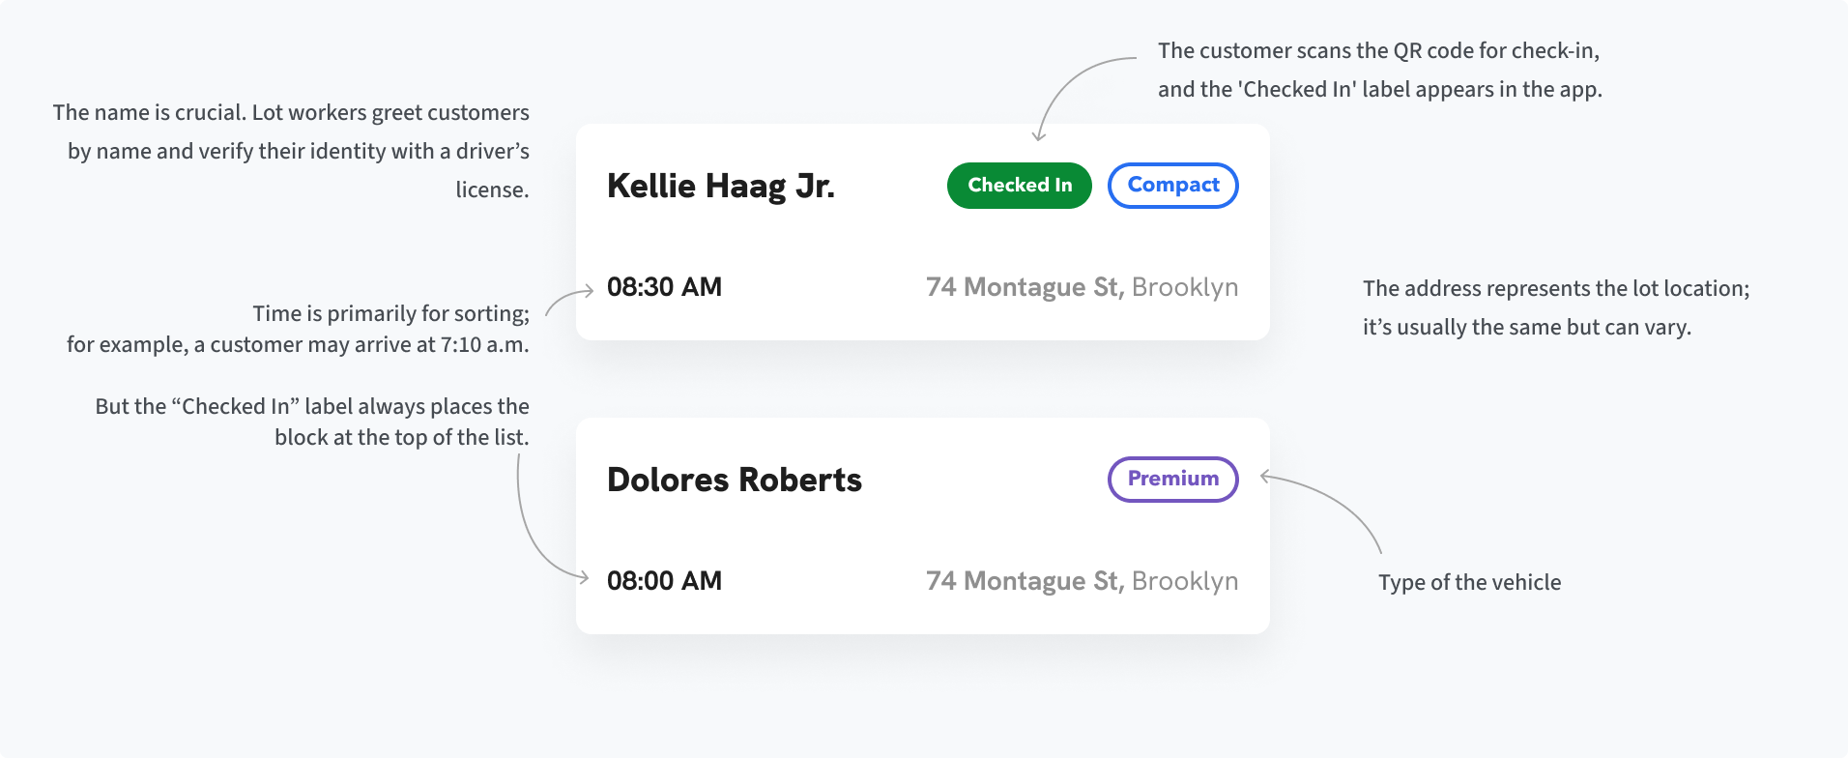
Task: Select the Compact vehicle type tag
Action: coord(1172,186)
